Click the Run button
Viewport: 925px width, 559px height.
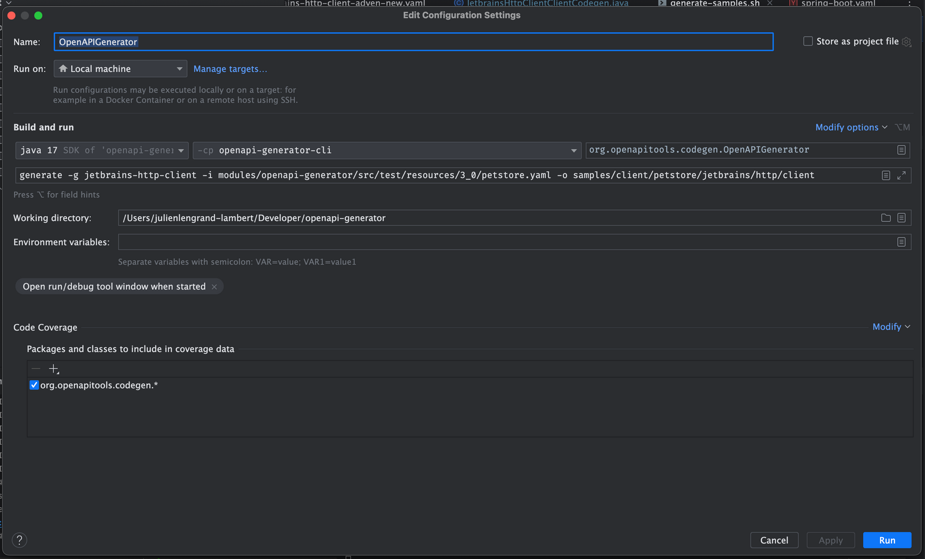tap(887, 540)
